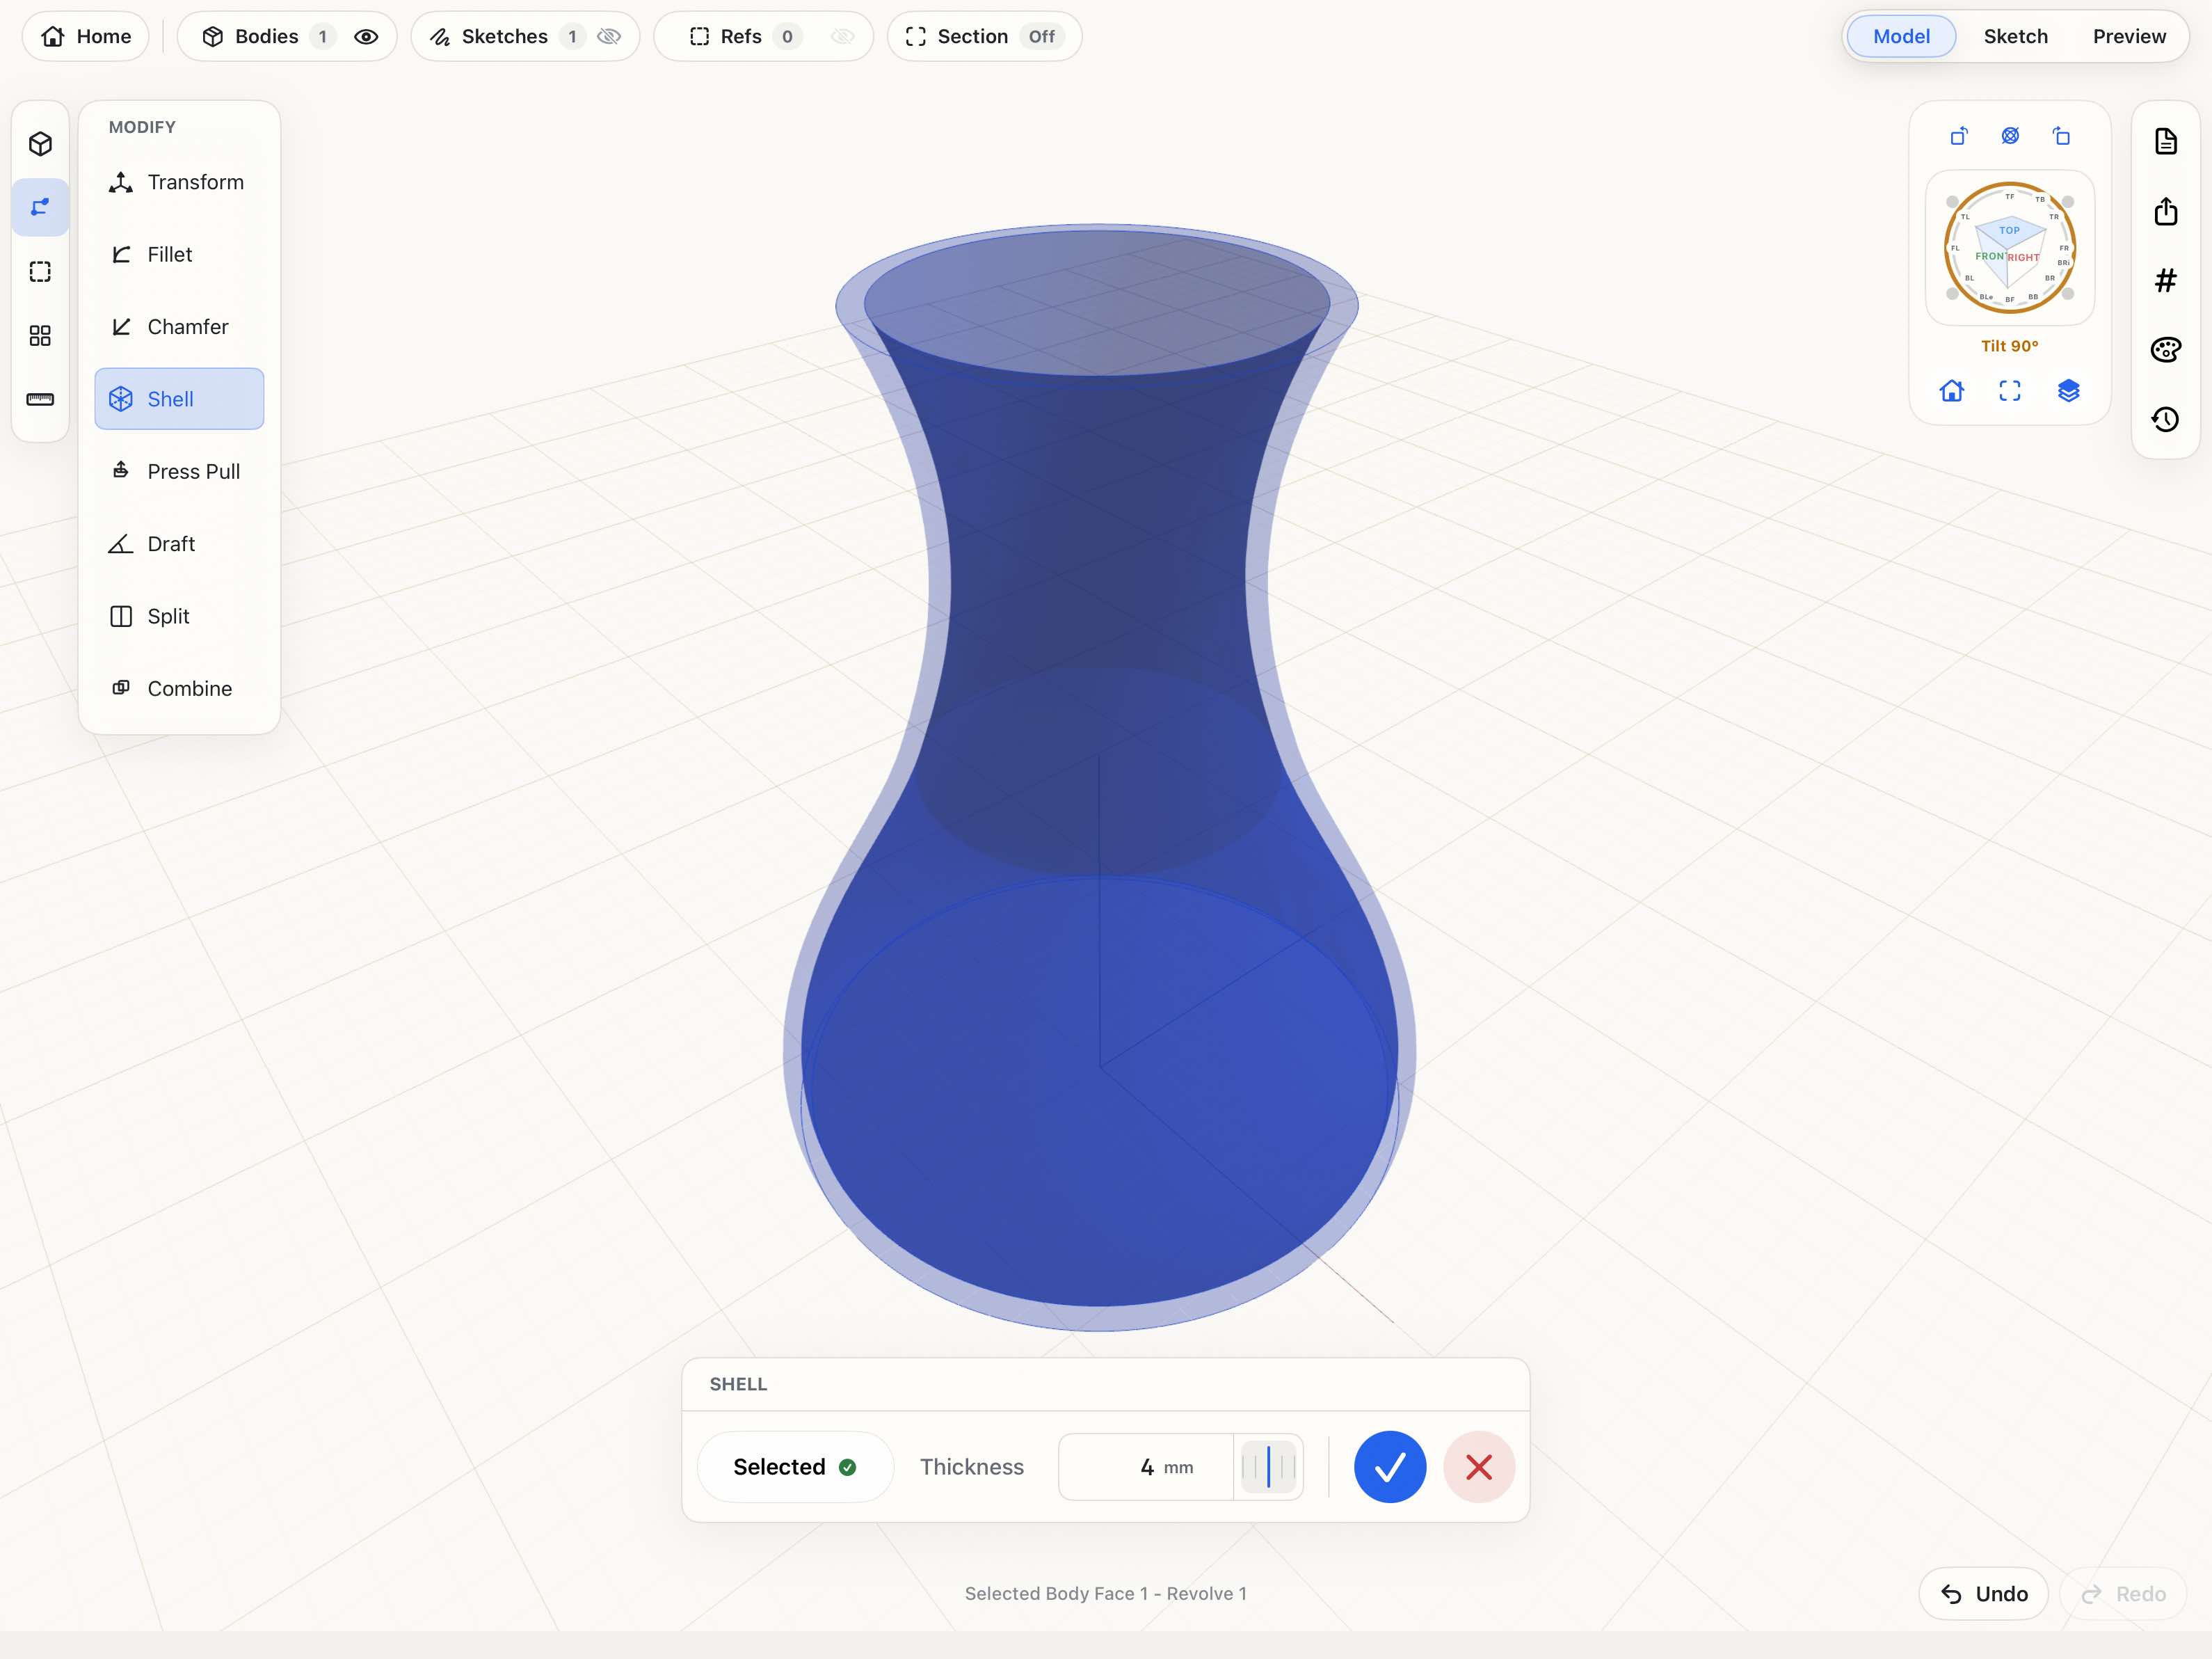The height and width of the screenshot is (1659, 2212).
Task: Choose Press Pull from Modify menu
Action: pos(179,471)
